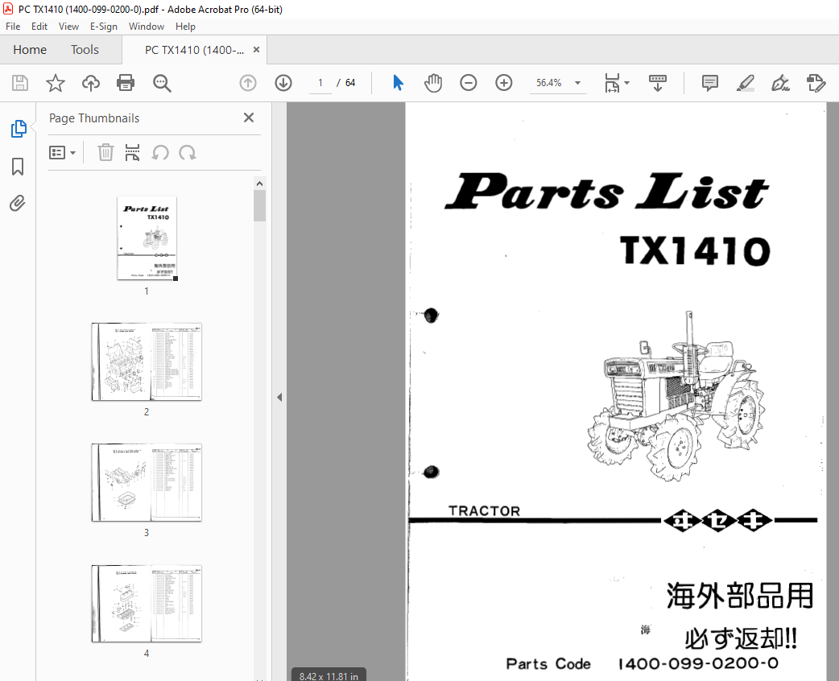Click the upload to cloud icon
The height and width of the screenshot is (681, 839).
coord(91,83)
